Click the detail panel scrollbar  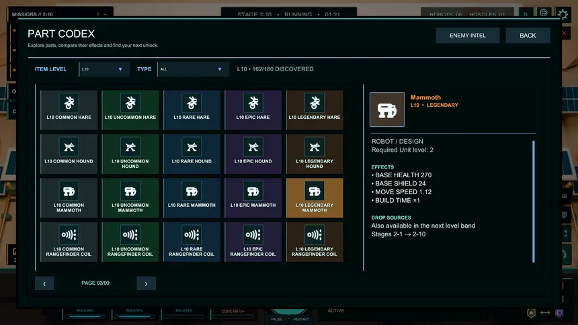point(534,201)
